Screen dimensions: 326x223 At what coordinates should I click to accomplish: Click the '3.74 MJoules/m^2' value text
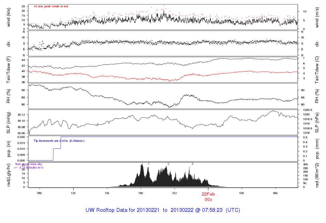(x=31, y=168)
